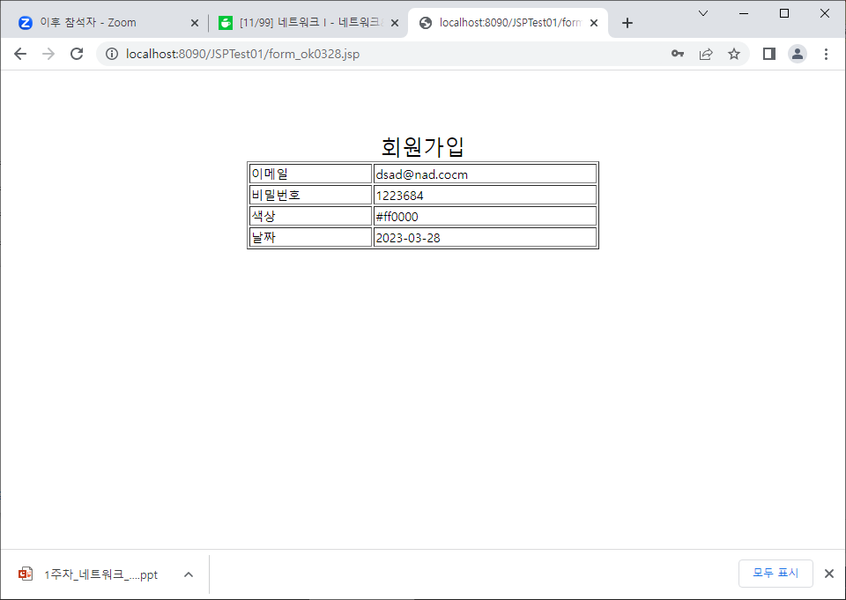Click the 이메일 label cell
This screenshot has width=846, height=600.
coord(310,174)
